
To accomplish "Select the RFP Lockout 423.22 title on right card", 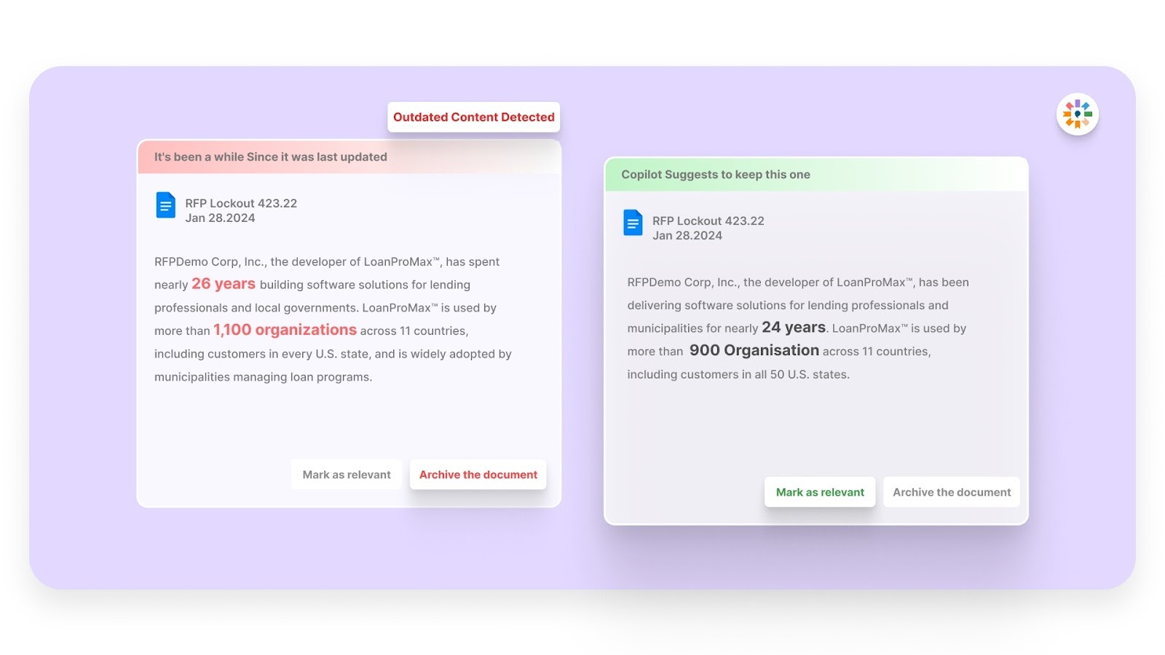I will [x=709, y=221].
